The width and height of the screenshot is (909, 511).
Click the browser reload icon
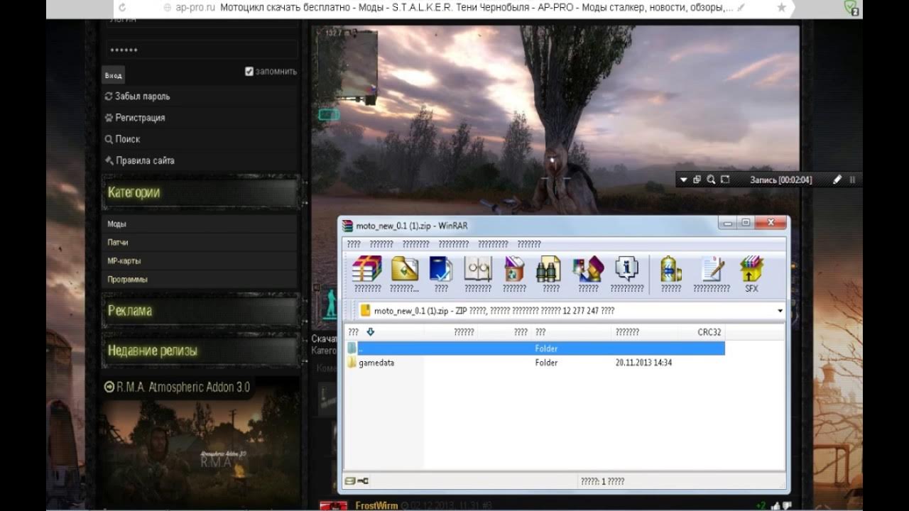point(122,8)
